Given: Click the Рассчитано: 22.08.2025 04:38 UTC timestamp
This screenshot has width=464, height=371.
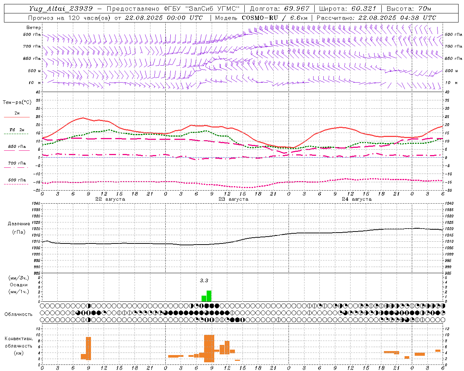Looking at the screenshot, I should 376,18.
